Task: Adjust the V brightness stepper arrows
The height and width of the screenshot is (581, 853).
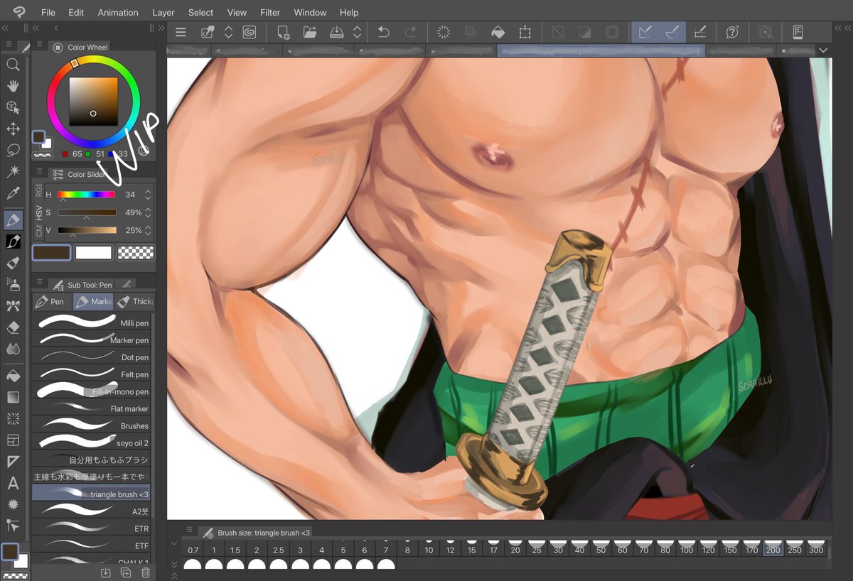Action: pyautogui.click(x=148, y=230)
